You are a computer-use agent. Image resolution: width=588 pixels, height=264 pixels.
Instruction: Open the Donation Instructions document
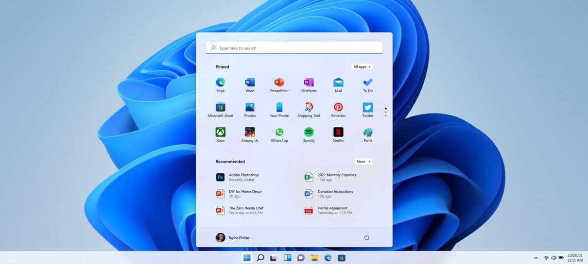tap(329, 194)
